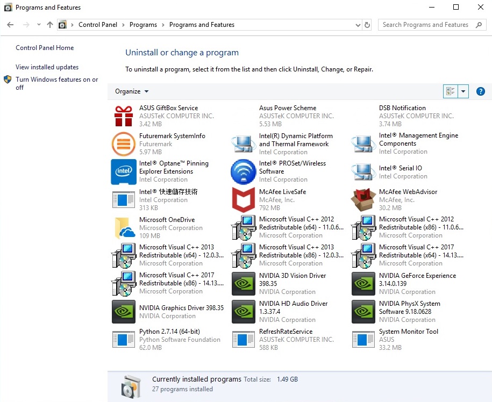Click the refresh button beside address bar
Screen dimensions: 492x402
[367, 25]
